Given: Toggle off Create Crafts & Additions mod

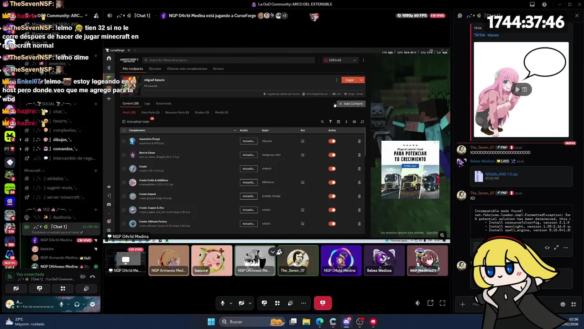Looking at the screenshot, I should tap(332, 182).
